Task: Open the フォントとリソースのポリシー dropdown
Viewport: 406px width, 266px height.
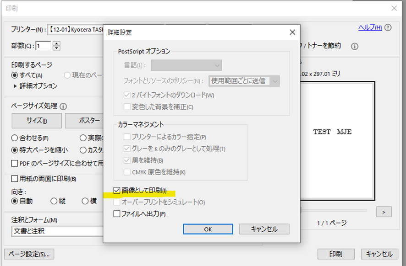Action: 244,81
